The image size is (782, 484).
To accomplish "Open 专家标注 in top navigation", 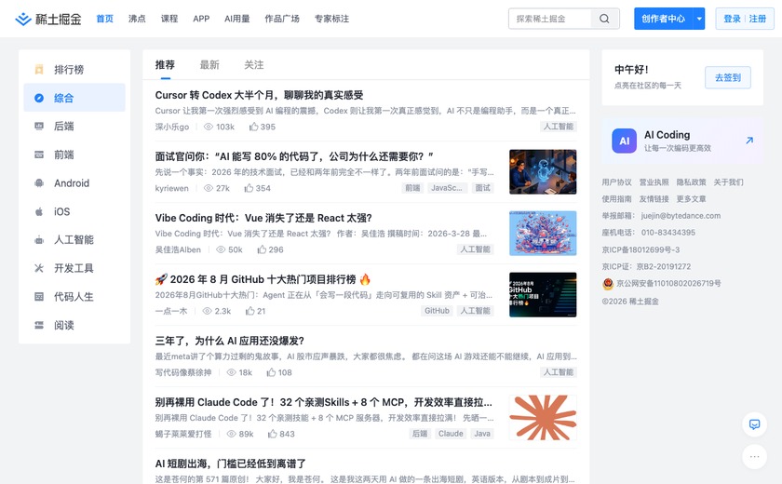I will (331, 19).
